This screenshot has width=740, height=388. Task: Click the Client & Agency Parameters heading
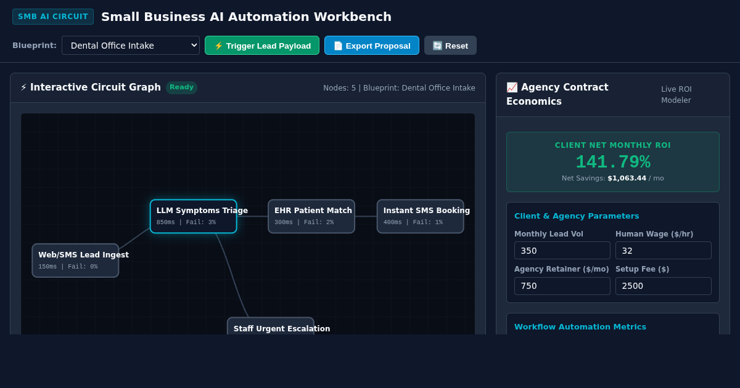coord(577,216)
